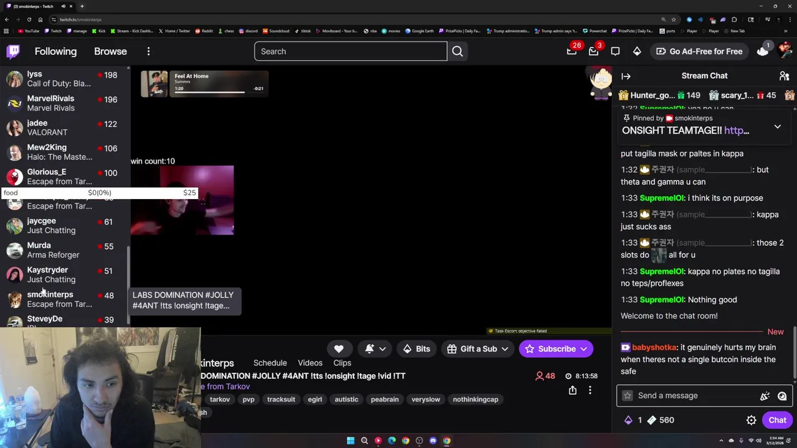Open Prime loot crown icon with 26 badge
Screen dimensions: 797x448
point(572,51)
